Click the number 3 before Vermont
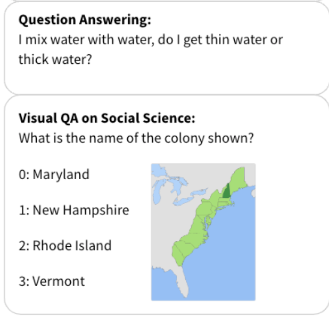The image size is (329, 317). 22,281
